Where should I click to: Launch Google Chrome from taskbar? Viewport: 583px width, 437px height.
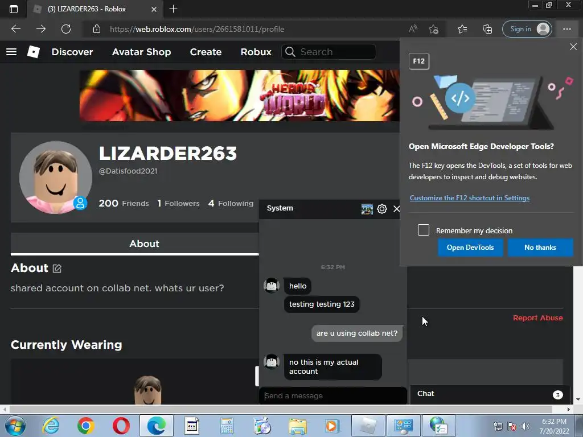tap(86, 426)
